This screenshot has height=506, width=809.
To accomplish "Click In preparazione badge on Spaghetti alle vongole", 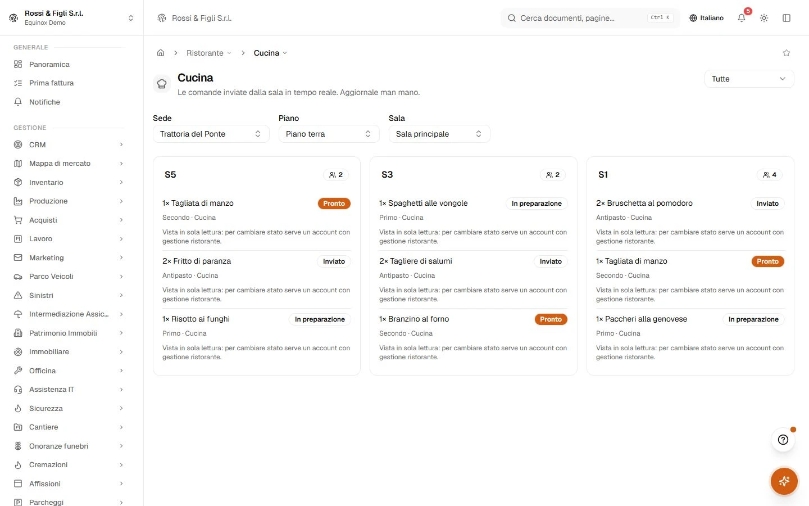I will 537,204.
